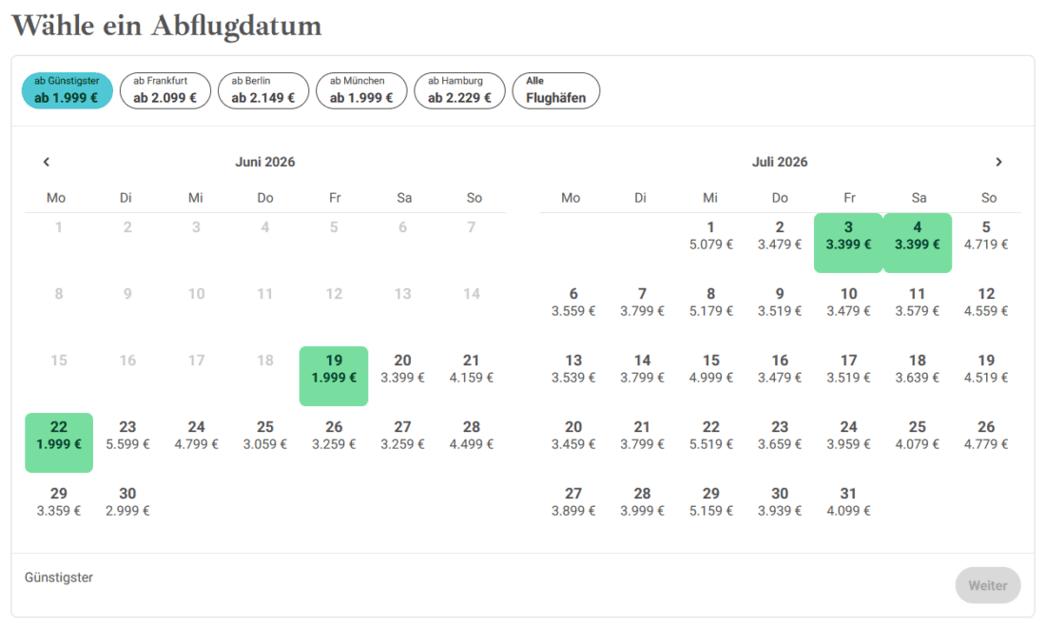Advance to next month with right chevron
The image size is (1046, 626).
click(x=998, y=162)
